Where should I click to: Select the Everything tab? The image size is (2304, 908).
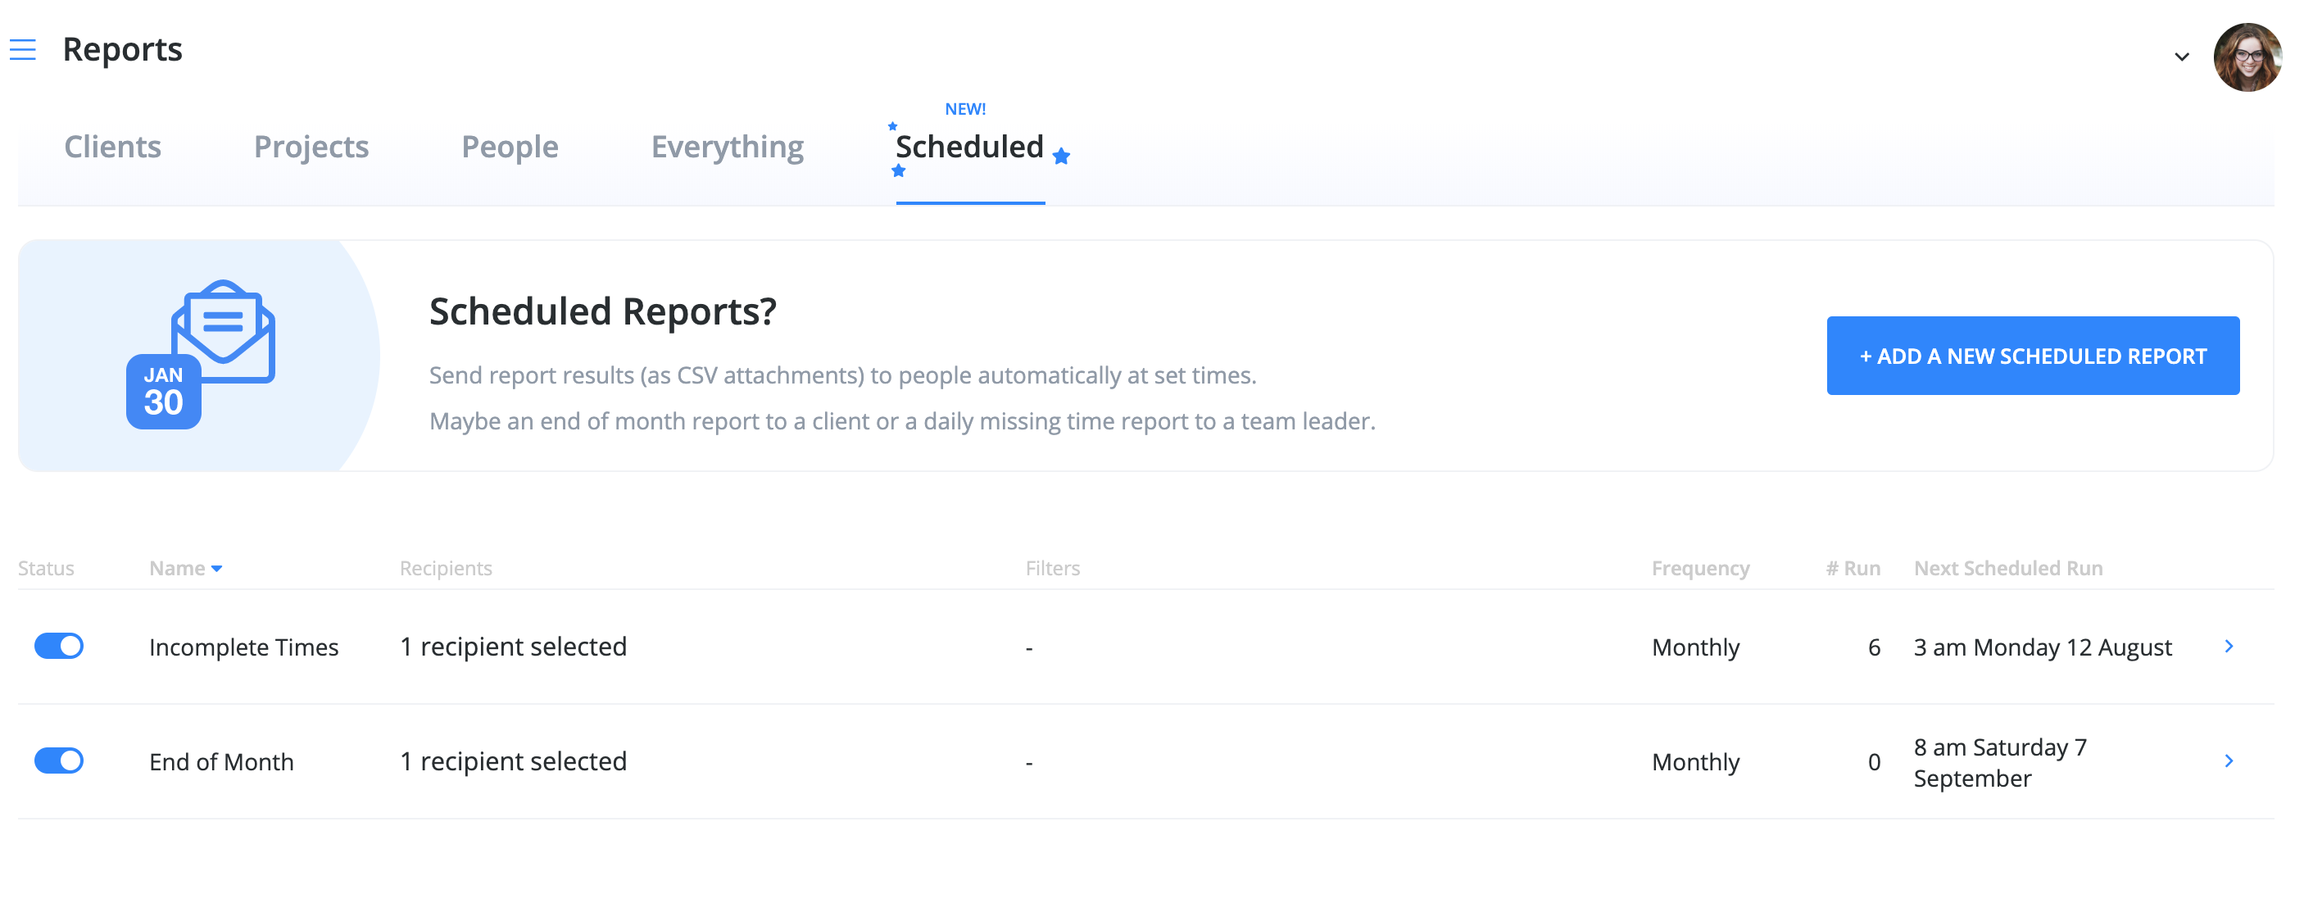coord(727,147)
